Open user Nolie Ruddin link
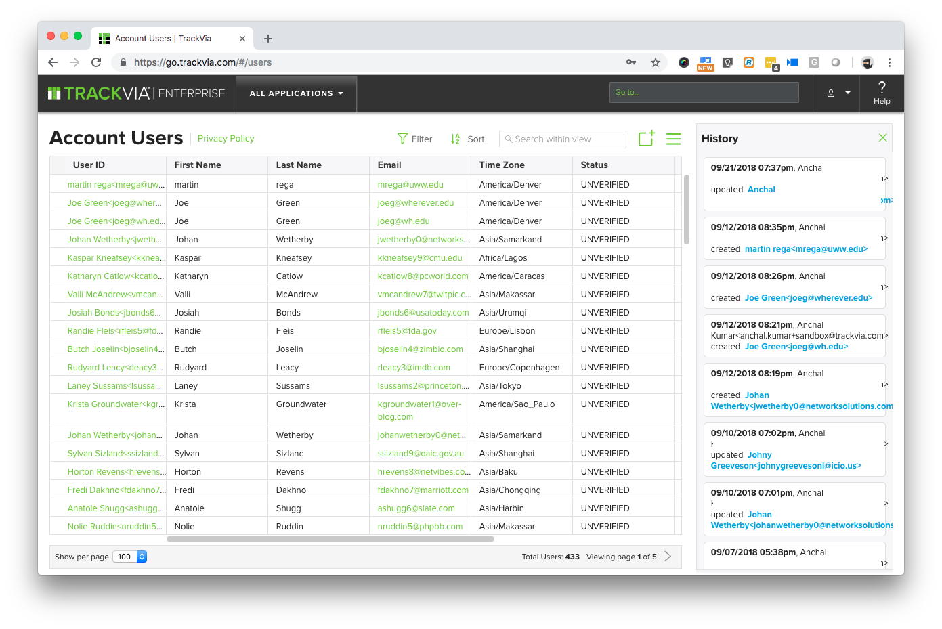The width and height of the screenshot is (942, 629). 114,526
